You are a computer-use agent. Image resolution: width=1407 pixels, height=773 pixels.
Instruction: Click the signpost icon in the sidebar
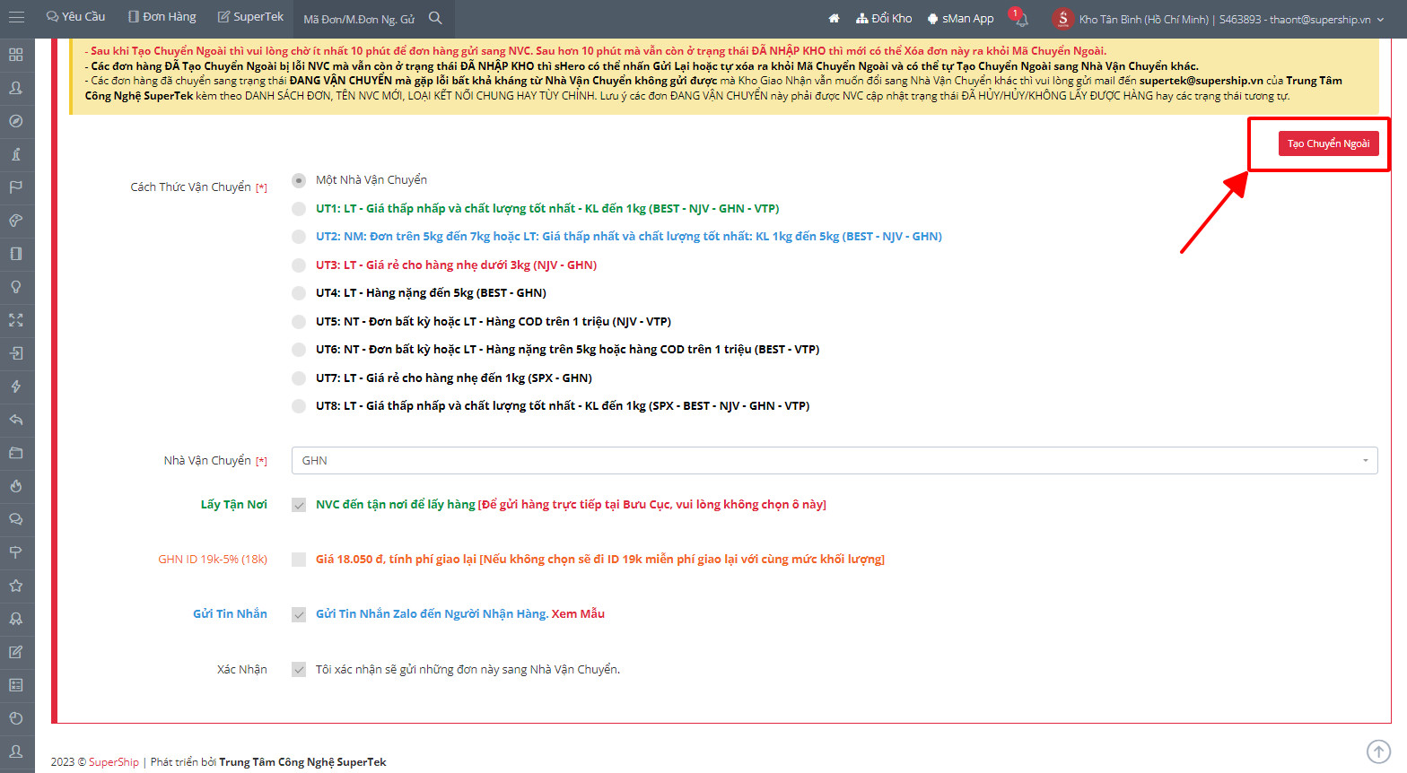16,552
